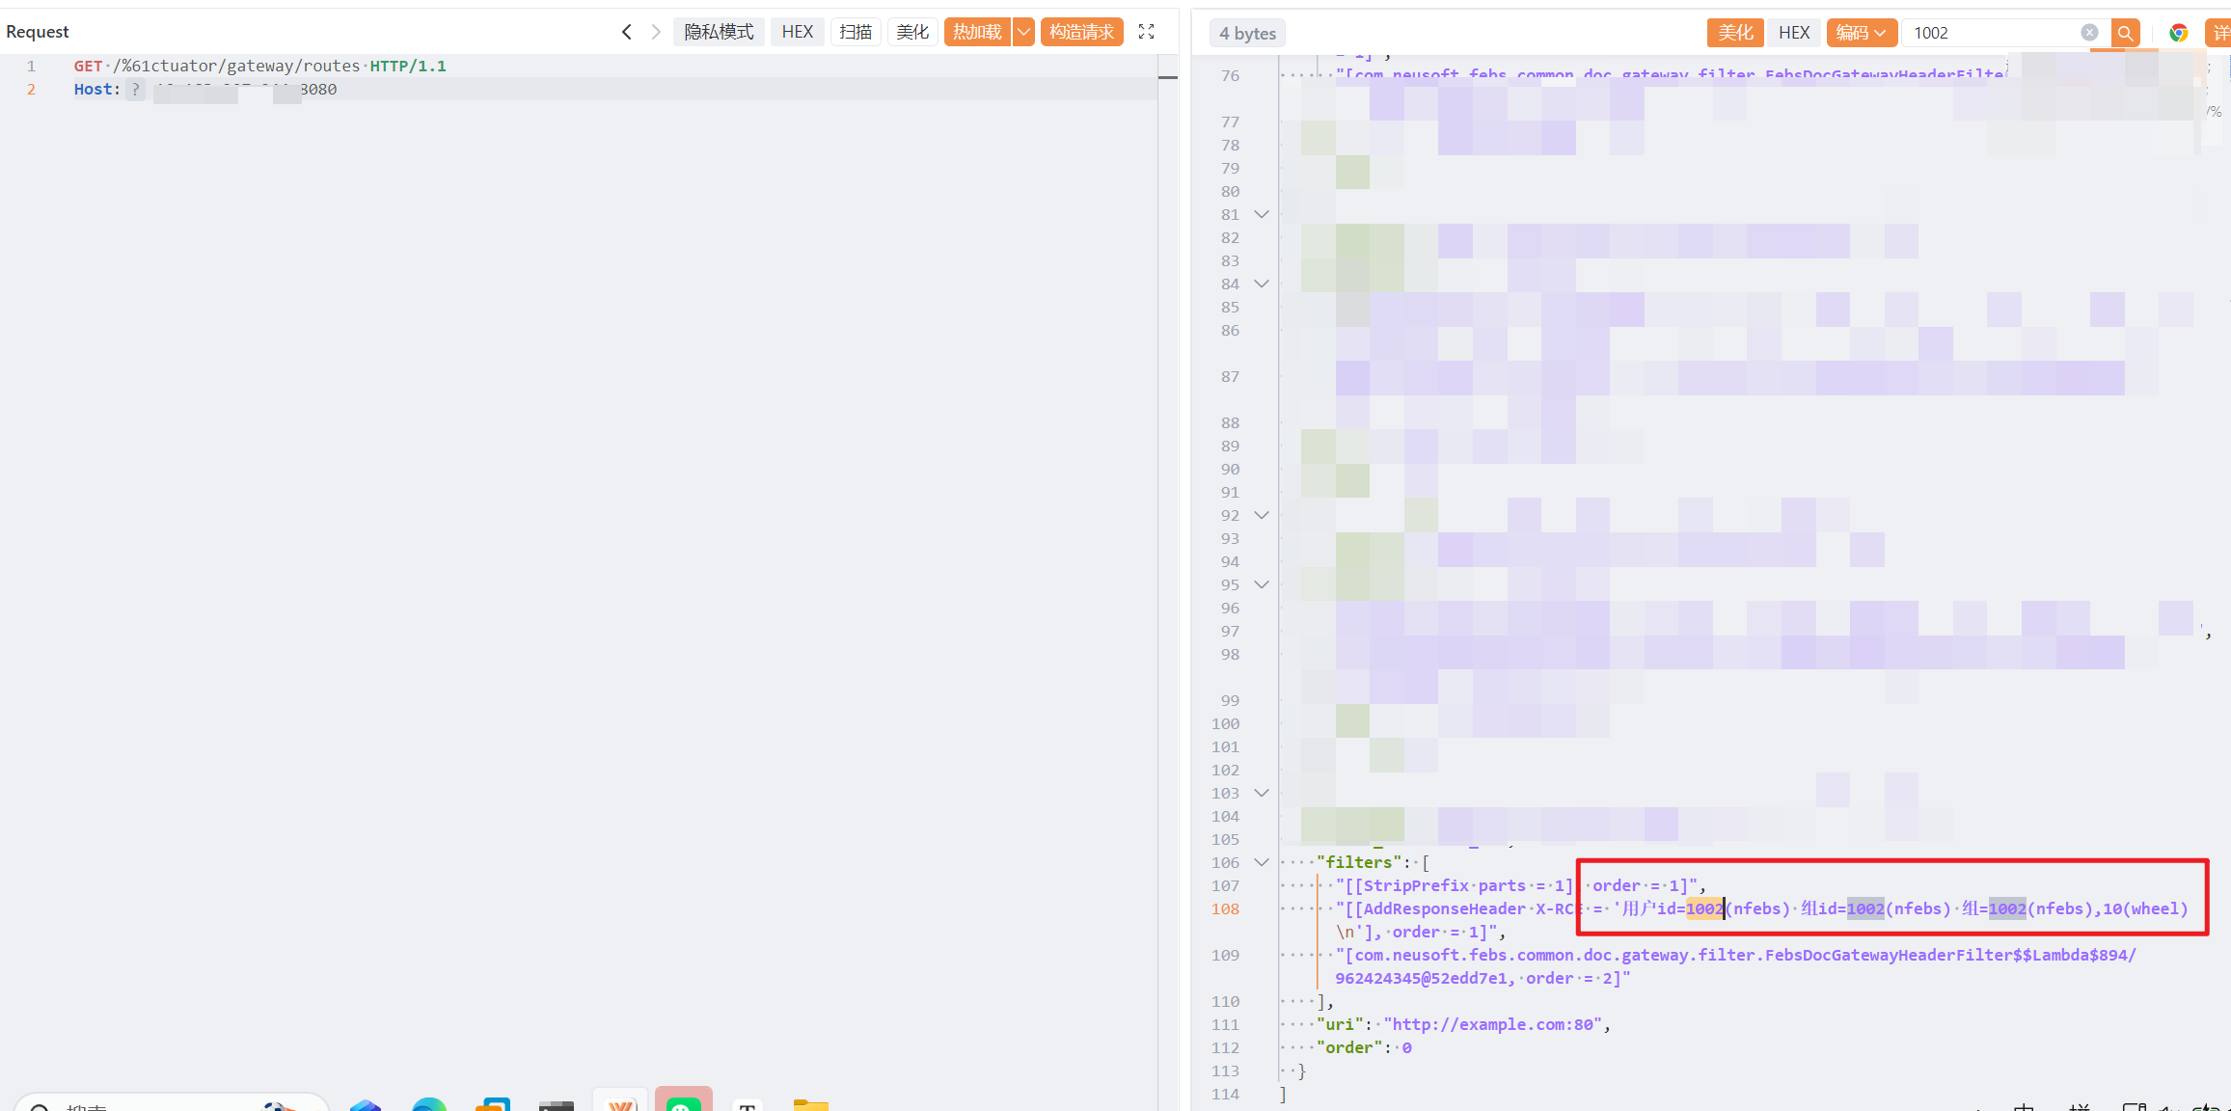Viewport: 2231px width, 1111px height.
Task: Click the orange 美化 button in the response panel
Action: [1735, 33]
